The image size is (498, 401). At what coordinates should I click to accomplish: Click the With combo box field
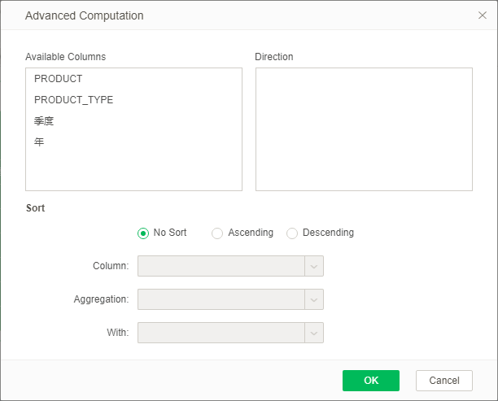(x=221, y=333)
